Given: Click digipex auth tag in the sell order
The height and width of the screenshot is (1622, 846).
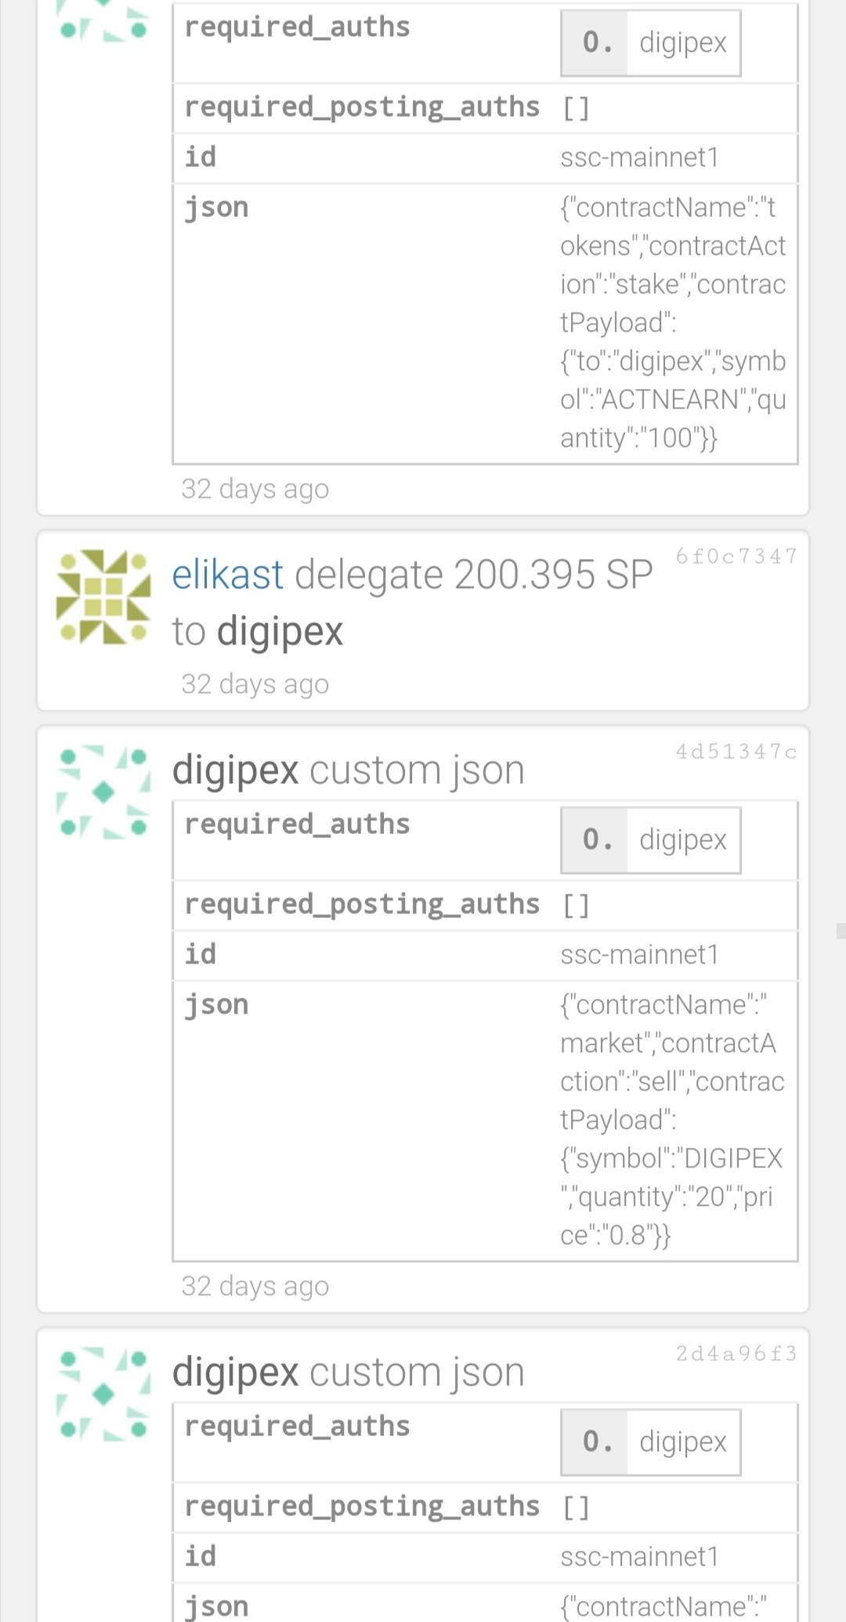Looking at the screenshot, I should click(x=682, y=840).
